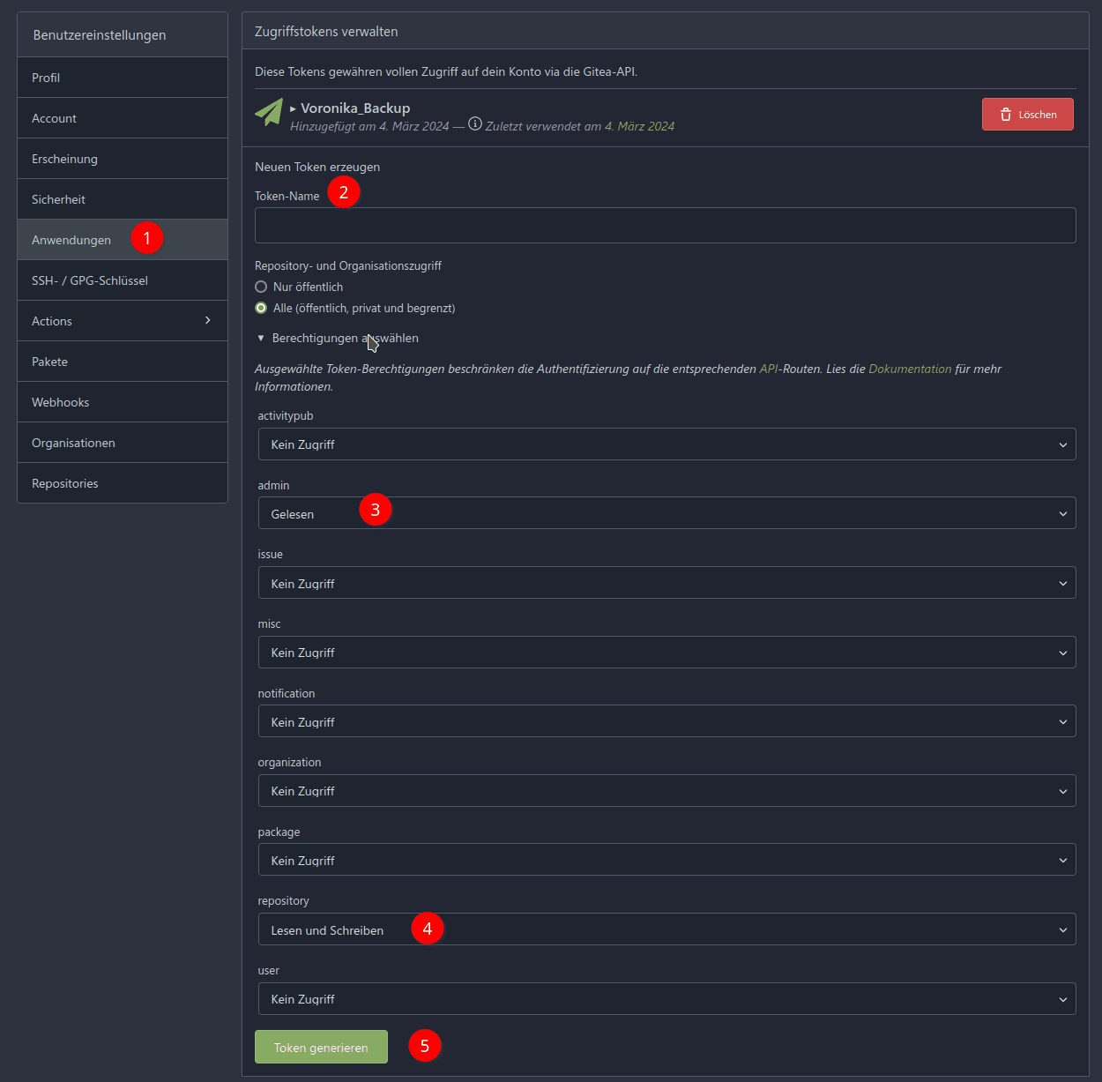
Task: Go to SSH- / GPG-Schlüssel settings
Action: [x=90, y=280]
